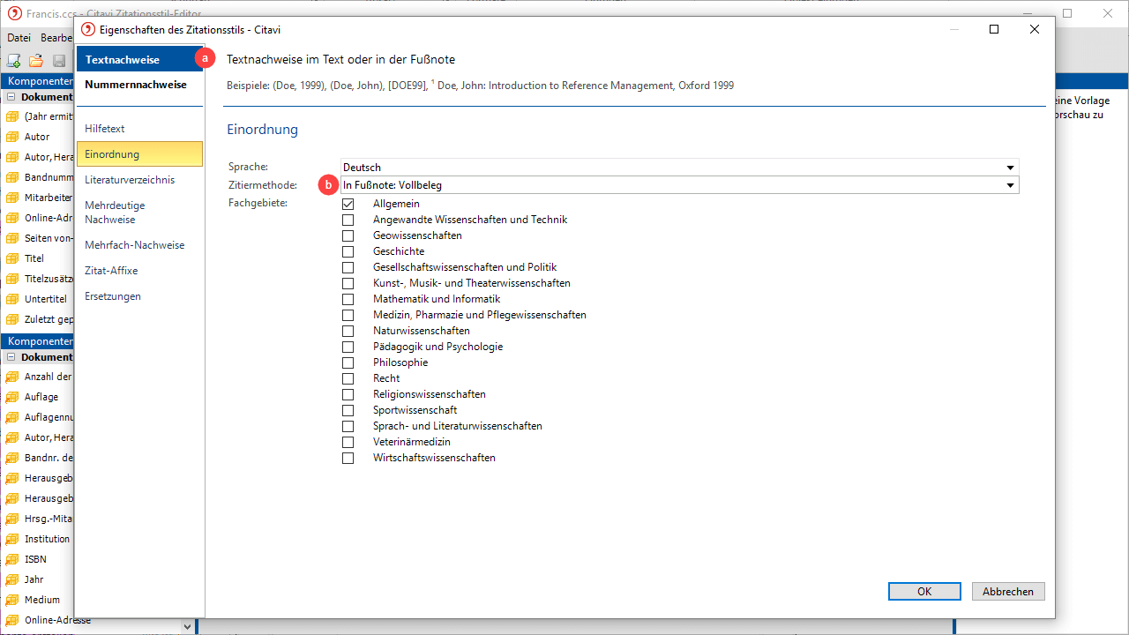
Task: Click the Jahr component icon
Action: click(12, 579)
